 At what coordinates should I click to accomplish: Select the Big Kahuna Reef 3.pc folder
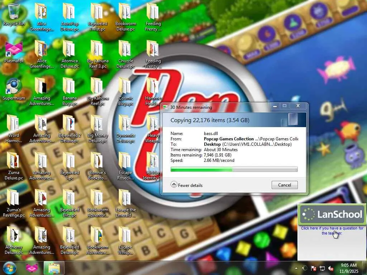click(97, 55)
